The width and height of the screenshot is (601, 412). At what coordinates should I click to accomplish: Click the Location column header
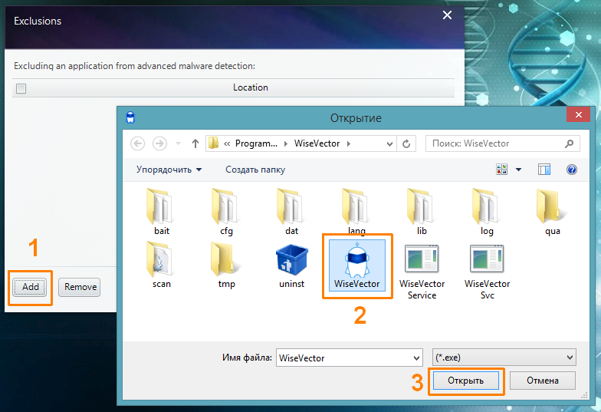[250, 87]
